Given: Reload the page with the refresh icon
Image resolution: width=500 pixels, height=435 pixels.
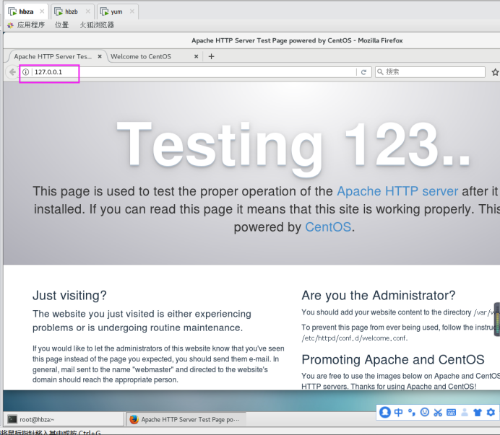Looking at the screenshot, I should [x=363, y=72].
